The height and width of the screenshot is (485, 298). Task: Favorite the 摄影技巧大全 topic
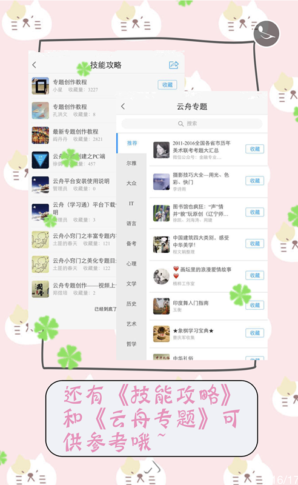(255, 181)
